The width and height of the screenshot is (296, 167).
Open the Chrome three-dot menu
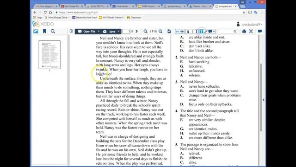coord(262,13)
